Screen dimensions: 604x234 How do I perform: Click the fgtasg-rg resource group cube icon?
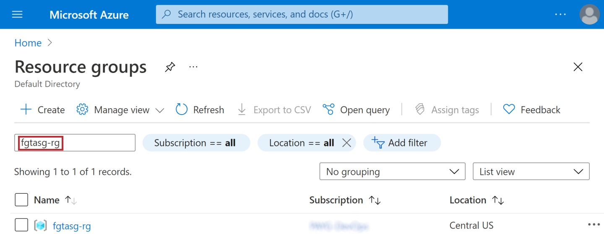40,226
